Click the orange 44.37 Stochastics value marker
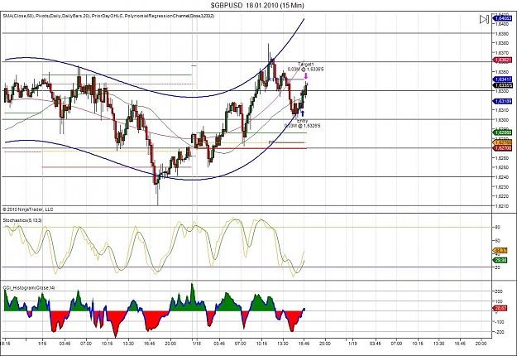The height and width of the screenshot is (356, 517). (500, 250)
